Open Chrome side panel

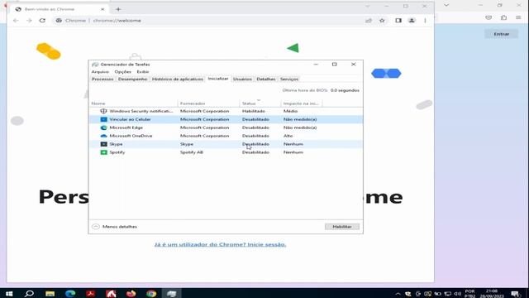click(398, 20)
